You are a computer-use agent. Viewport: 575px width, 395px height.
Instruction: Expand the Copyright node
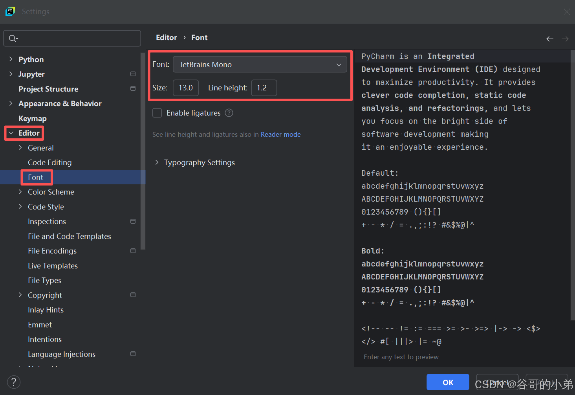click(x=20, y=295)
